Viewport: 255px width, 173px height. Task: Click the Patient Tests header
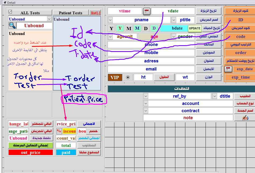[70, 13]
